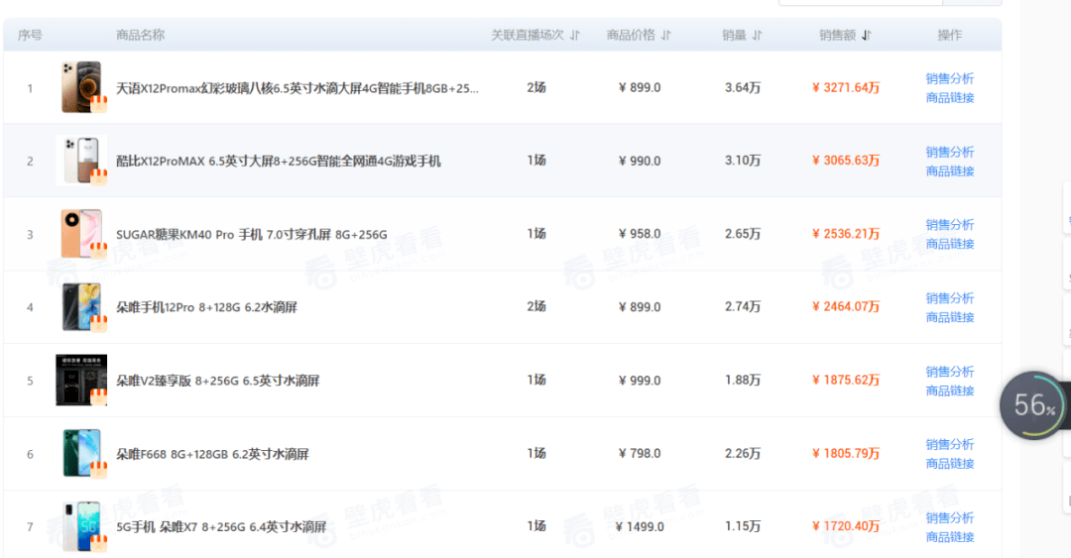Open 商品链接 for 朵唯F668 row
Viewport: 1071px width, 558px height.
[949, 464]
